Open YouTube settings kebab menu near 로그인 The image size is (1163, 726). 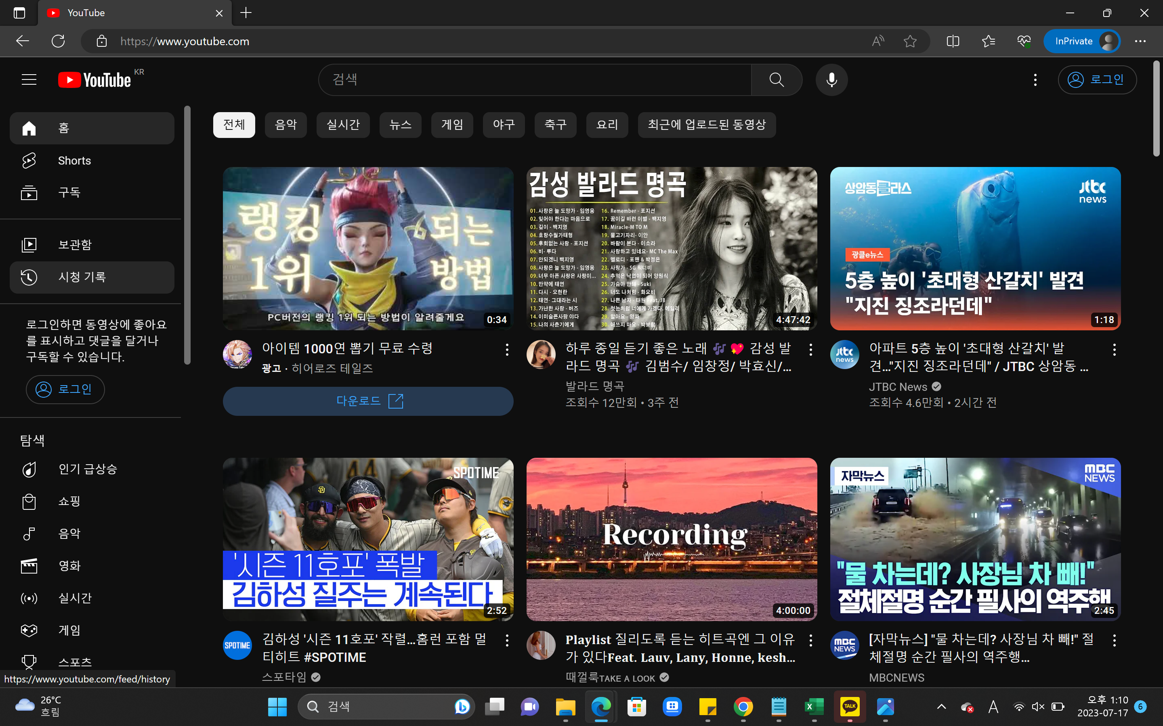pos(1035,79)
